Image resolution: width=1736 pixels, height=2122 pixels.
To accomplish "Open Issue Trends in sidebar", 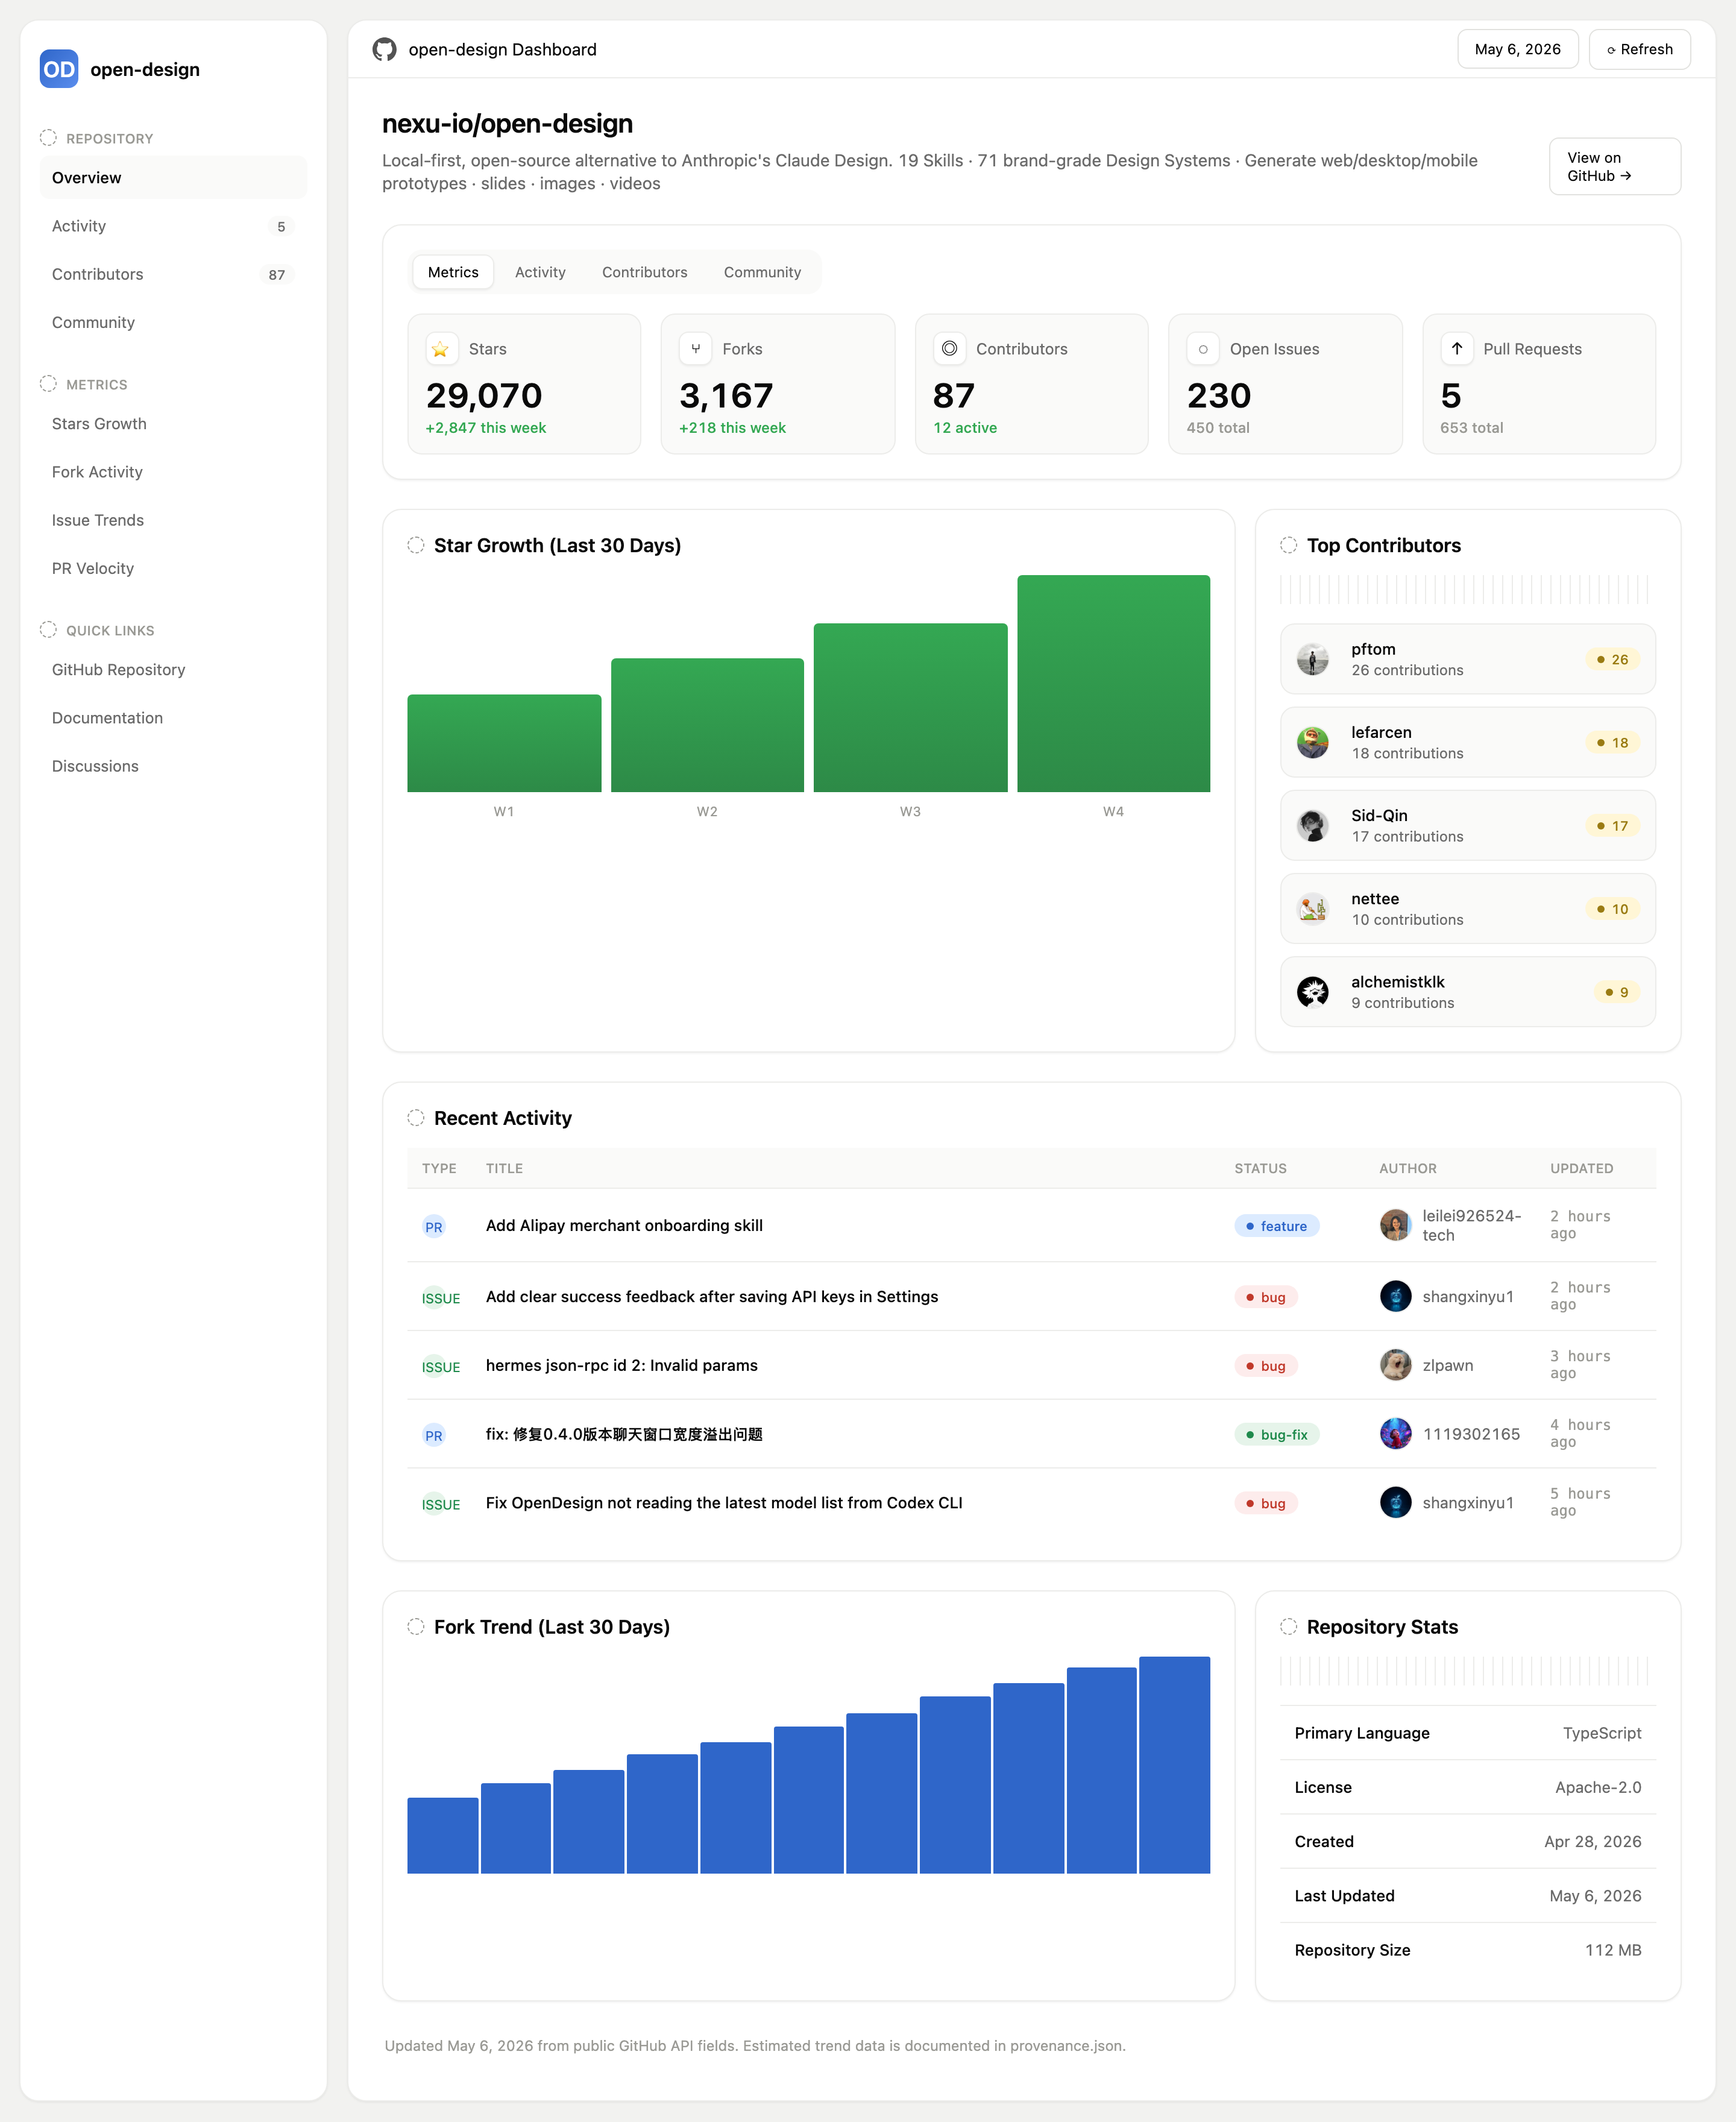I will 173,520.
